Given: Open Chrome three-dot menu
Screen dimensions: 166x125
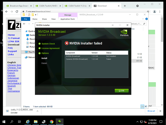Looking at the screenshot, I should (160, 11).
